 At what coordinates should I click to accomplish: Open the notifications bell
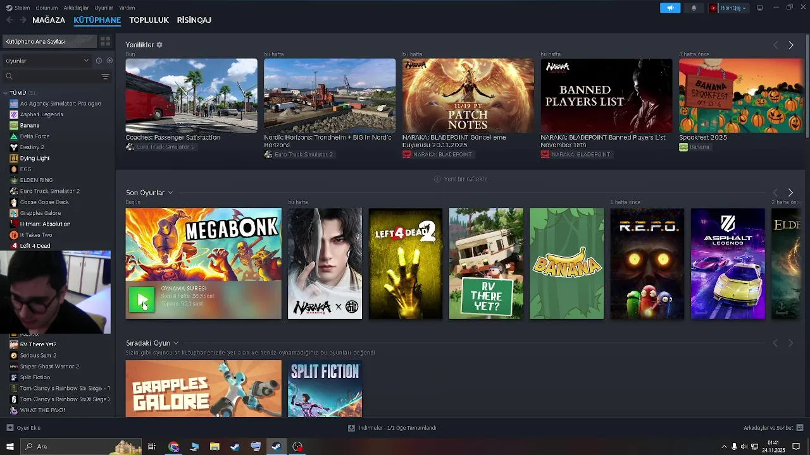click(694, 8)
